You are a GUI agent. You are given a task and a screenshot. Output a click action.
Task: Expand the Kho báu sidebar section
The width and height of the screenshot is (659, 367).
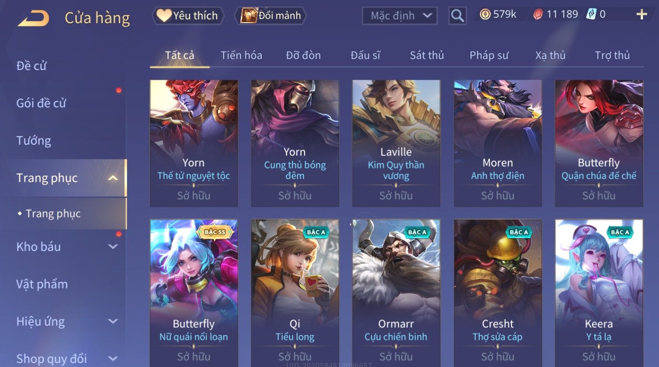113,247
